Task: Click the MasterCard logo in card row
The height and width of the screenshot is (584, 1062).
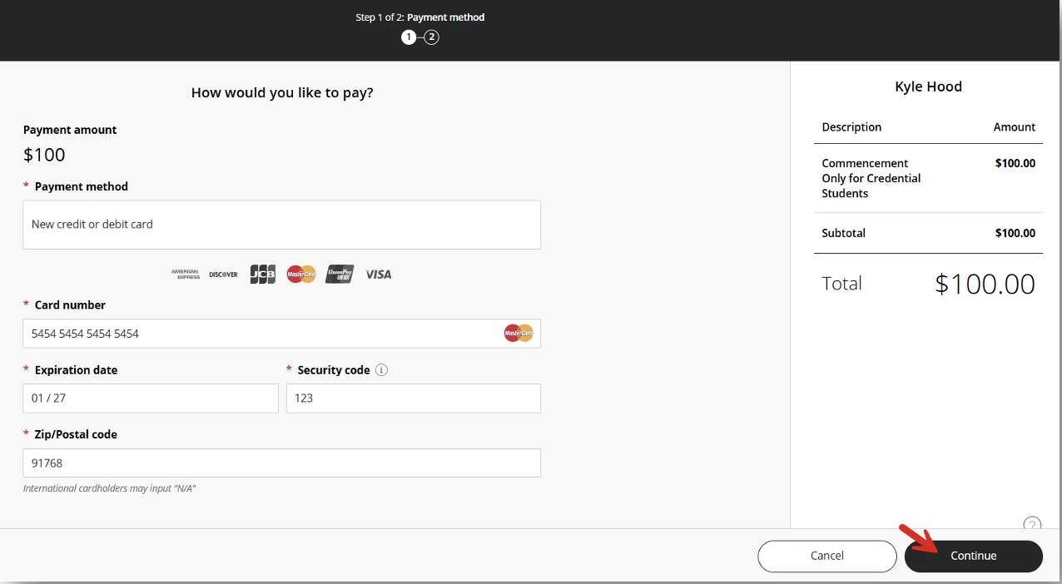Action: (301, 275)
